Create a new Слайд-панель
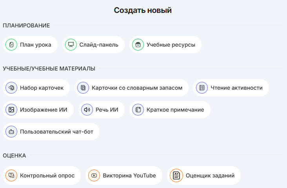287x188 pixels. click(x=93, y=45)
